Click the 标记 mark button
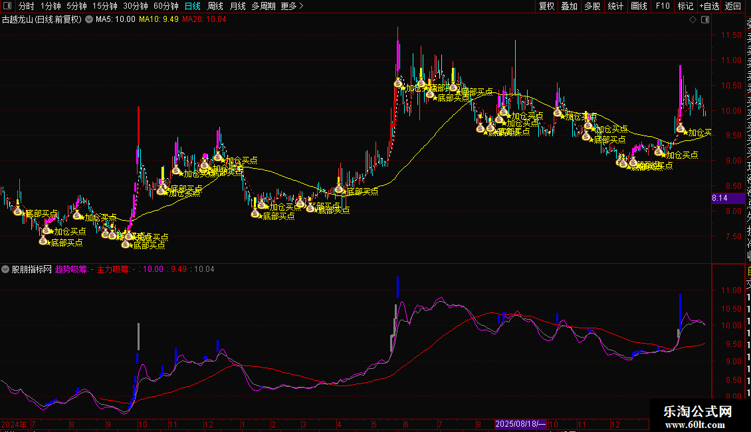 coord(685,6)
